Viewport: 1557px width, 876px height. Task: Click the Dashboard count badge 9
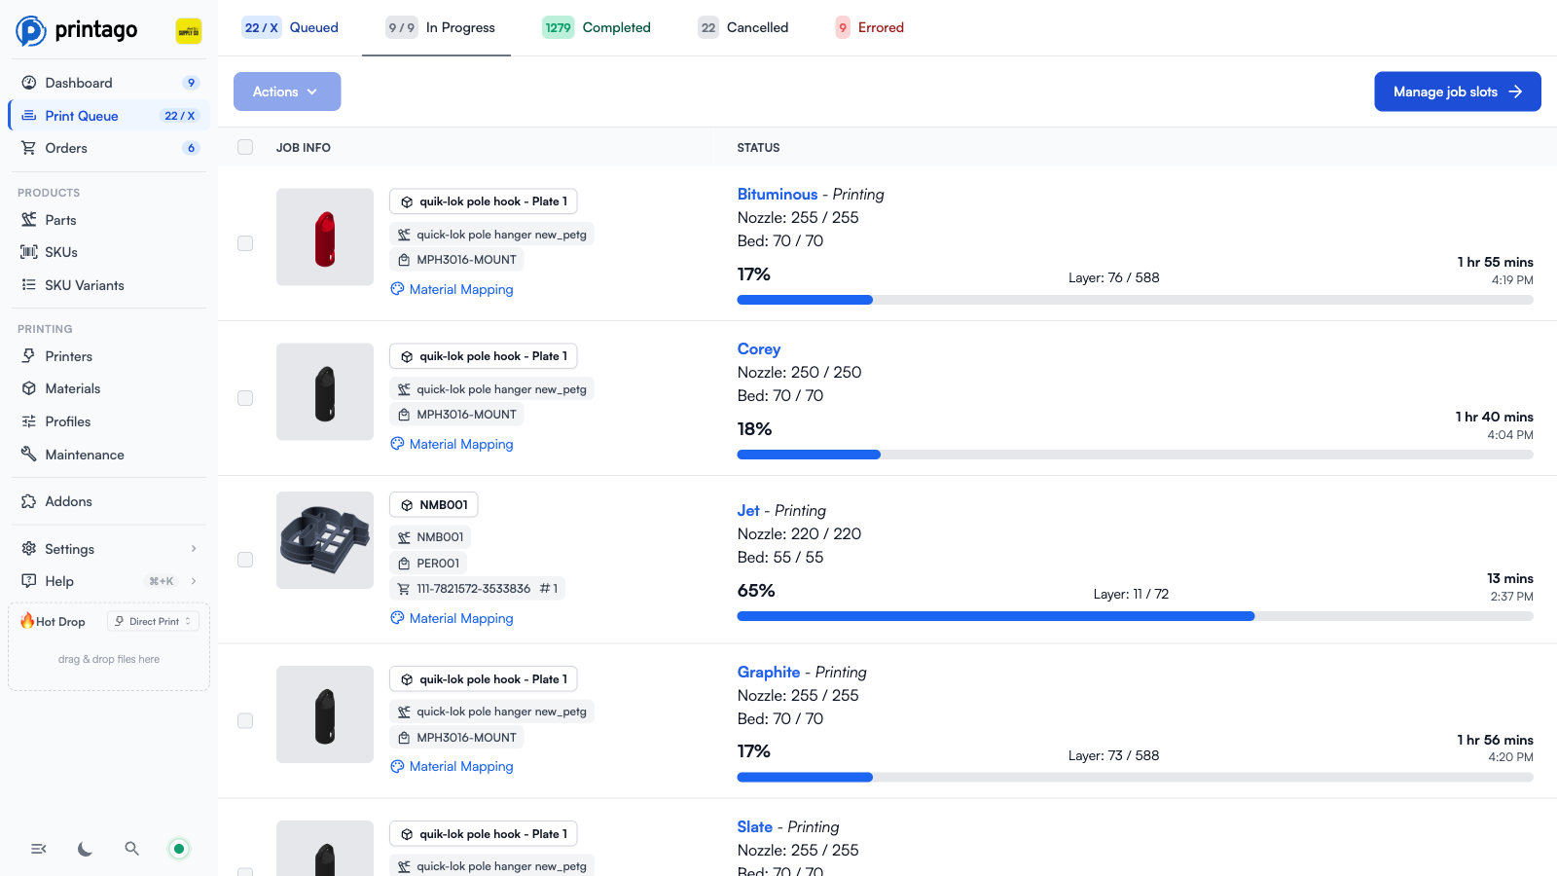191,83
